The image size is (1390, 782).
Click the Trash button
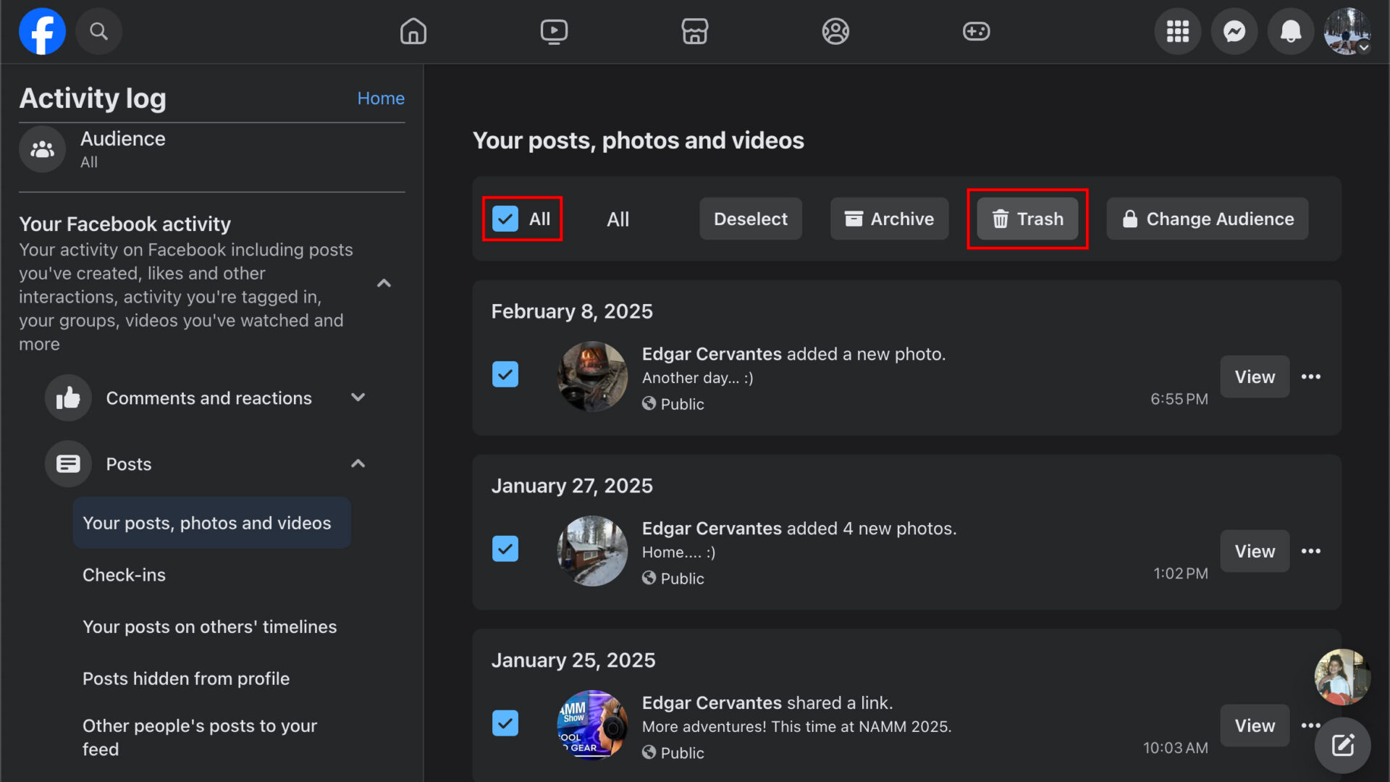click(x=1027, y=219)
